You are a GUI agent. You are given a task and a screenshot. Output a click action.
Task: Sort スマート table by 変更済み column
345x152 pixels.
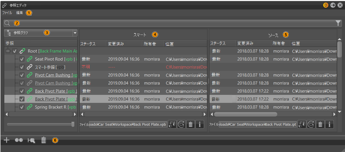125,44
